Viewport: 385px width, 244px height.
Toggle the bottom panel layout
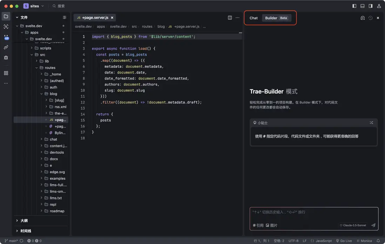point(362,6)
